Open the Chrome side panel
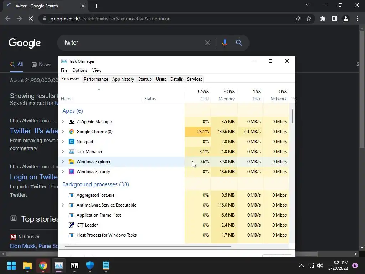This screenshot has width=365, height=274. pos(334,19)
